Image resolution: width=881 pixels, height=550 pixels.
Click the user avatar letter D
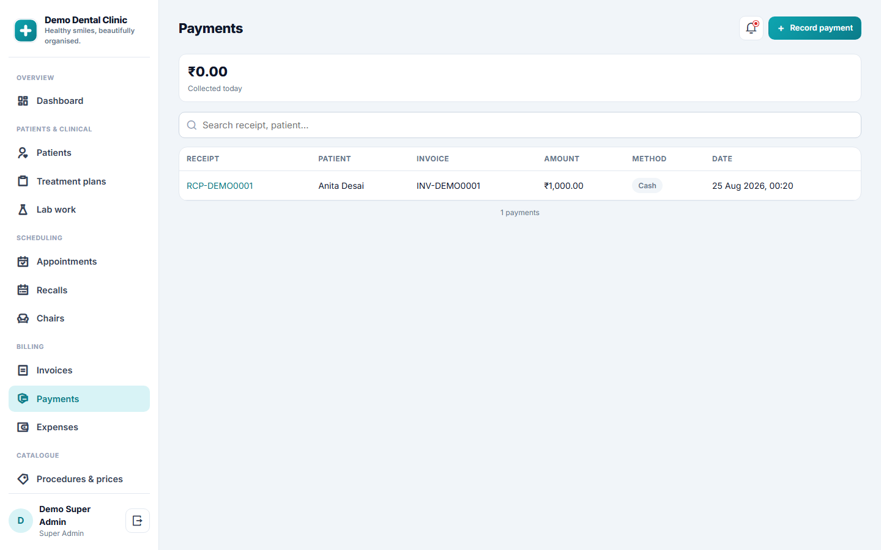click(x=21, y=521)
